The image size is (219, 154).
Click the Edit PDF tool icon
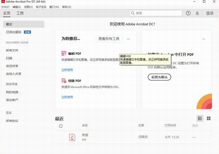[x=64, y=53]
